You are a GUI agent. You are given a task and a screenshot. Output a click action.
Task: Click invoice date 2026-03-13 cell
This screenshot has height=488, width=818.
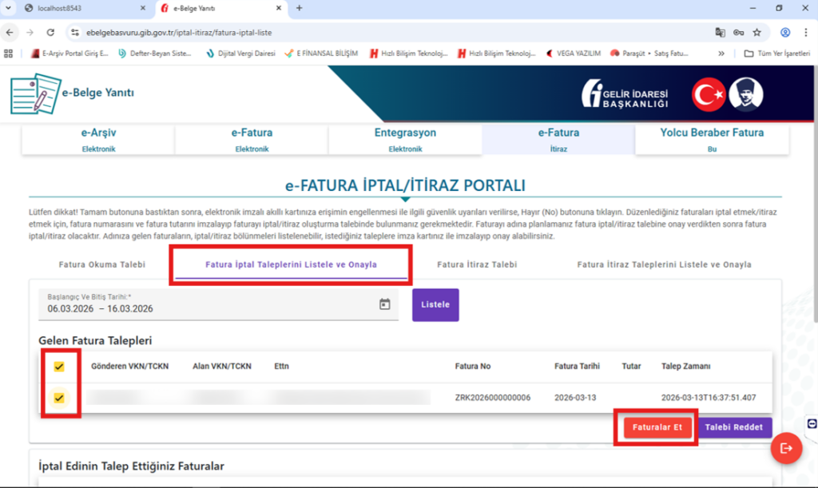575,398
